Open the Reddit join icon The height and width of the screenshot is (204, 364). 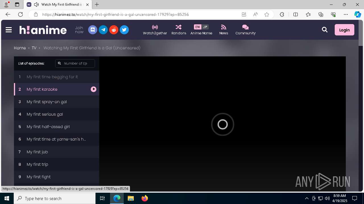pos(114,30)
